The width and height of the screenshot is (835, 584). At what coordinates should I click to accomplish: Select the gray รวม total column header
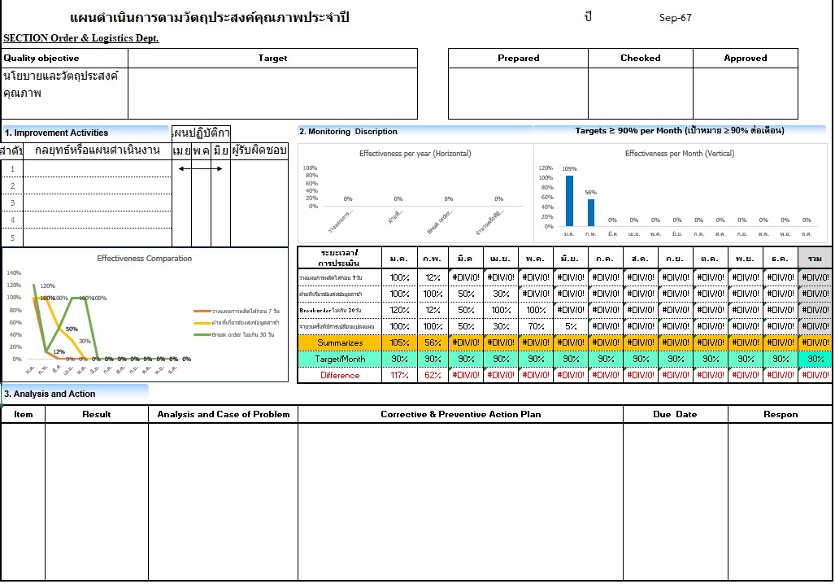pos(815,259)
